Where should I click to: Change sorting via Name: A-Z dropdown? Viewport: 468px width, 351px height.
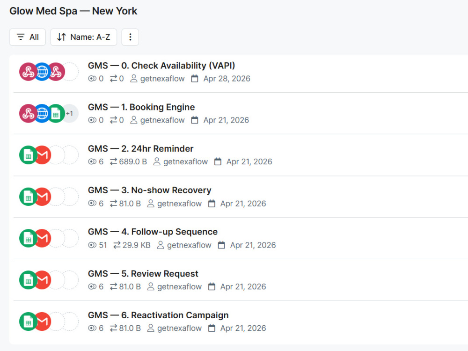[x=84, y=37]
